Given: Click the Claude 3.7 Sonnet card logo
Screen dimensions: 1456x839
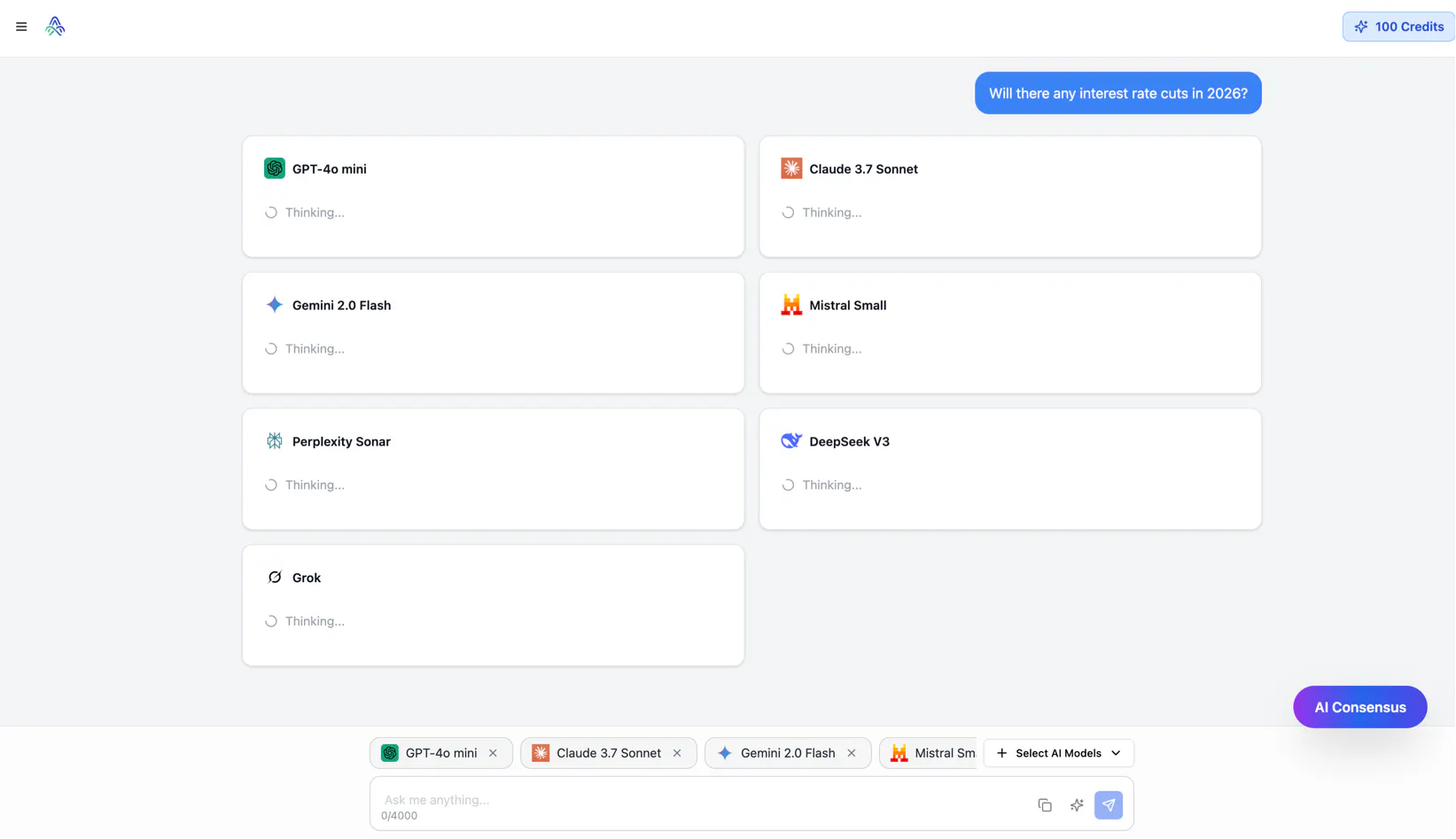Looking at the screenshot, I should 791,168.
